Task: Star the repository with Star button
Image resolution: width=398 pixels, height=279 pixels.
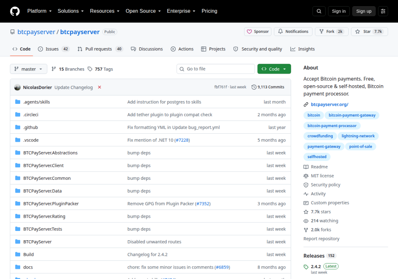Action: [x=369, y=31]
